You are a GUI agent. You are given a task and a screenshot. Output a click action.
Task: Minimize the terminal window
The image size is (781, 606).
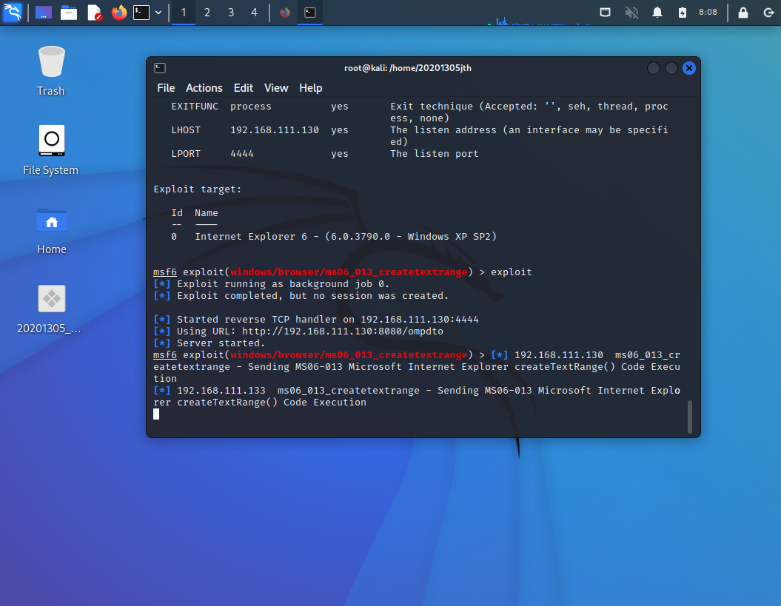[653, 68]
